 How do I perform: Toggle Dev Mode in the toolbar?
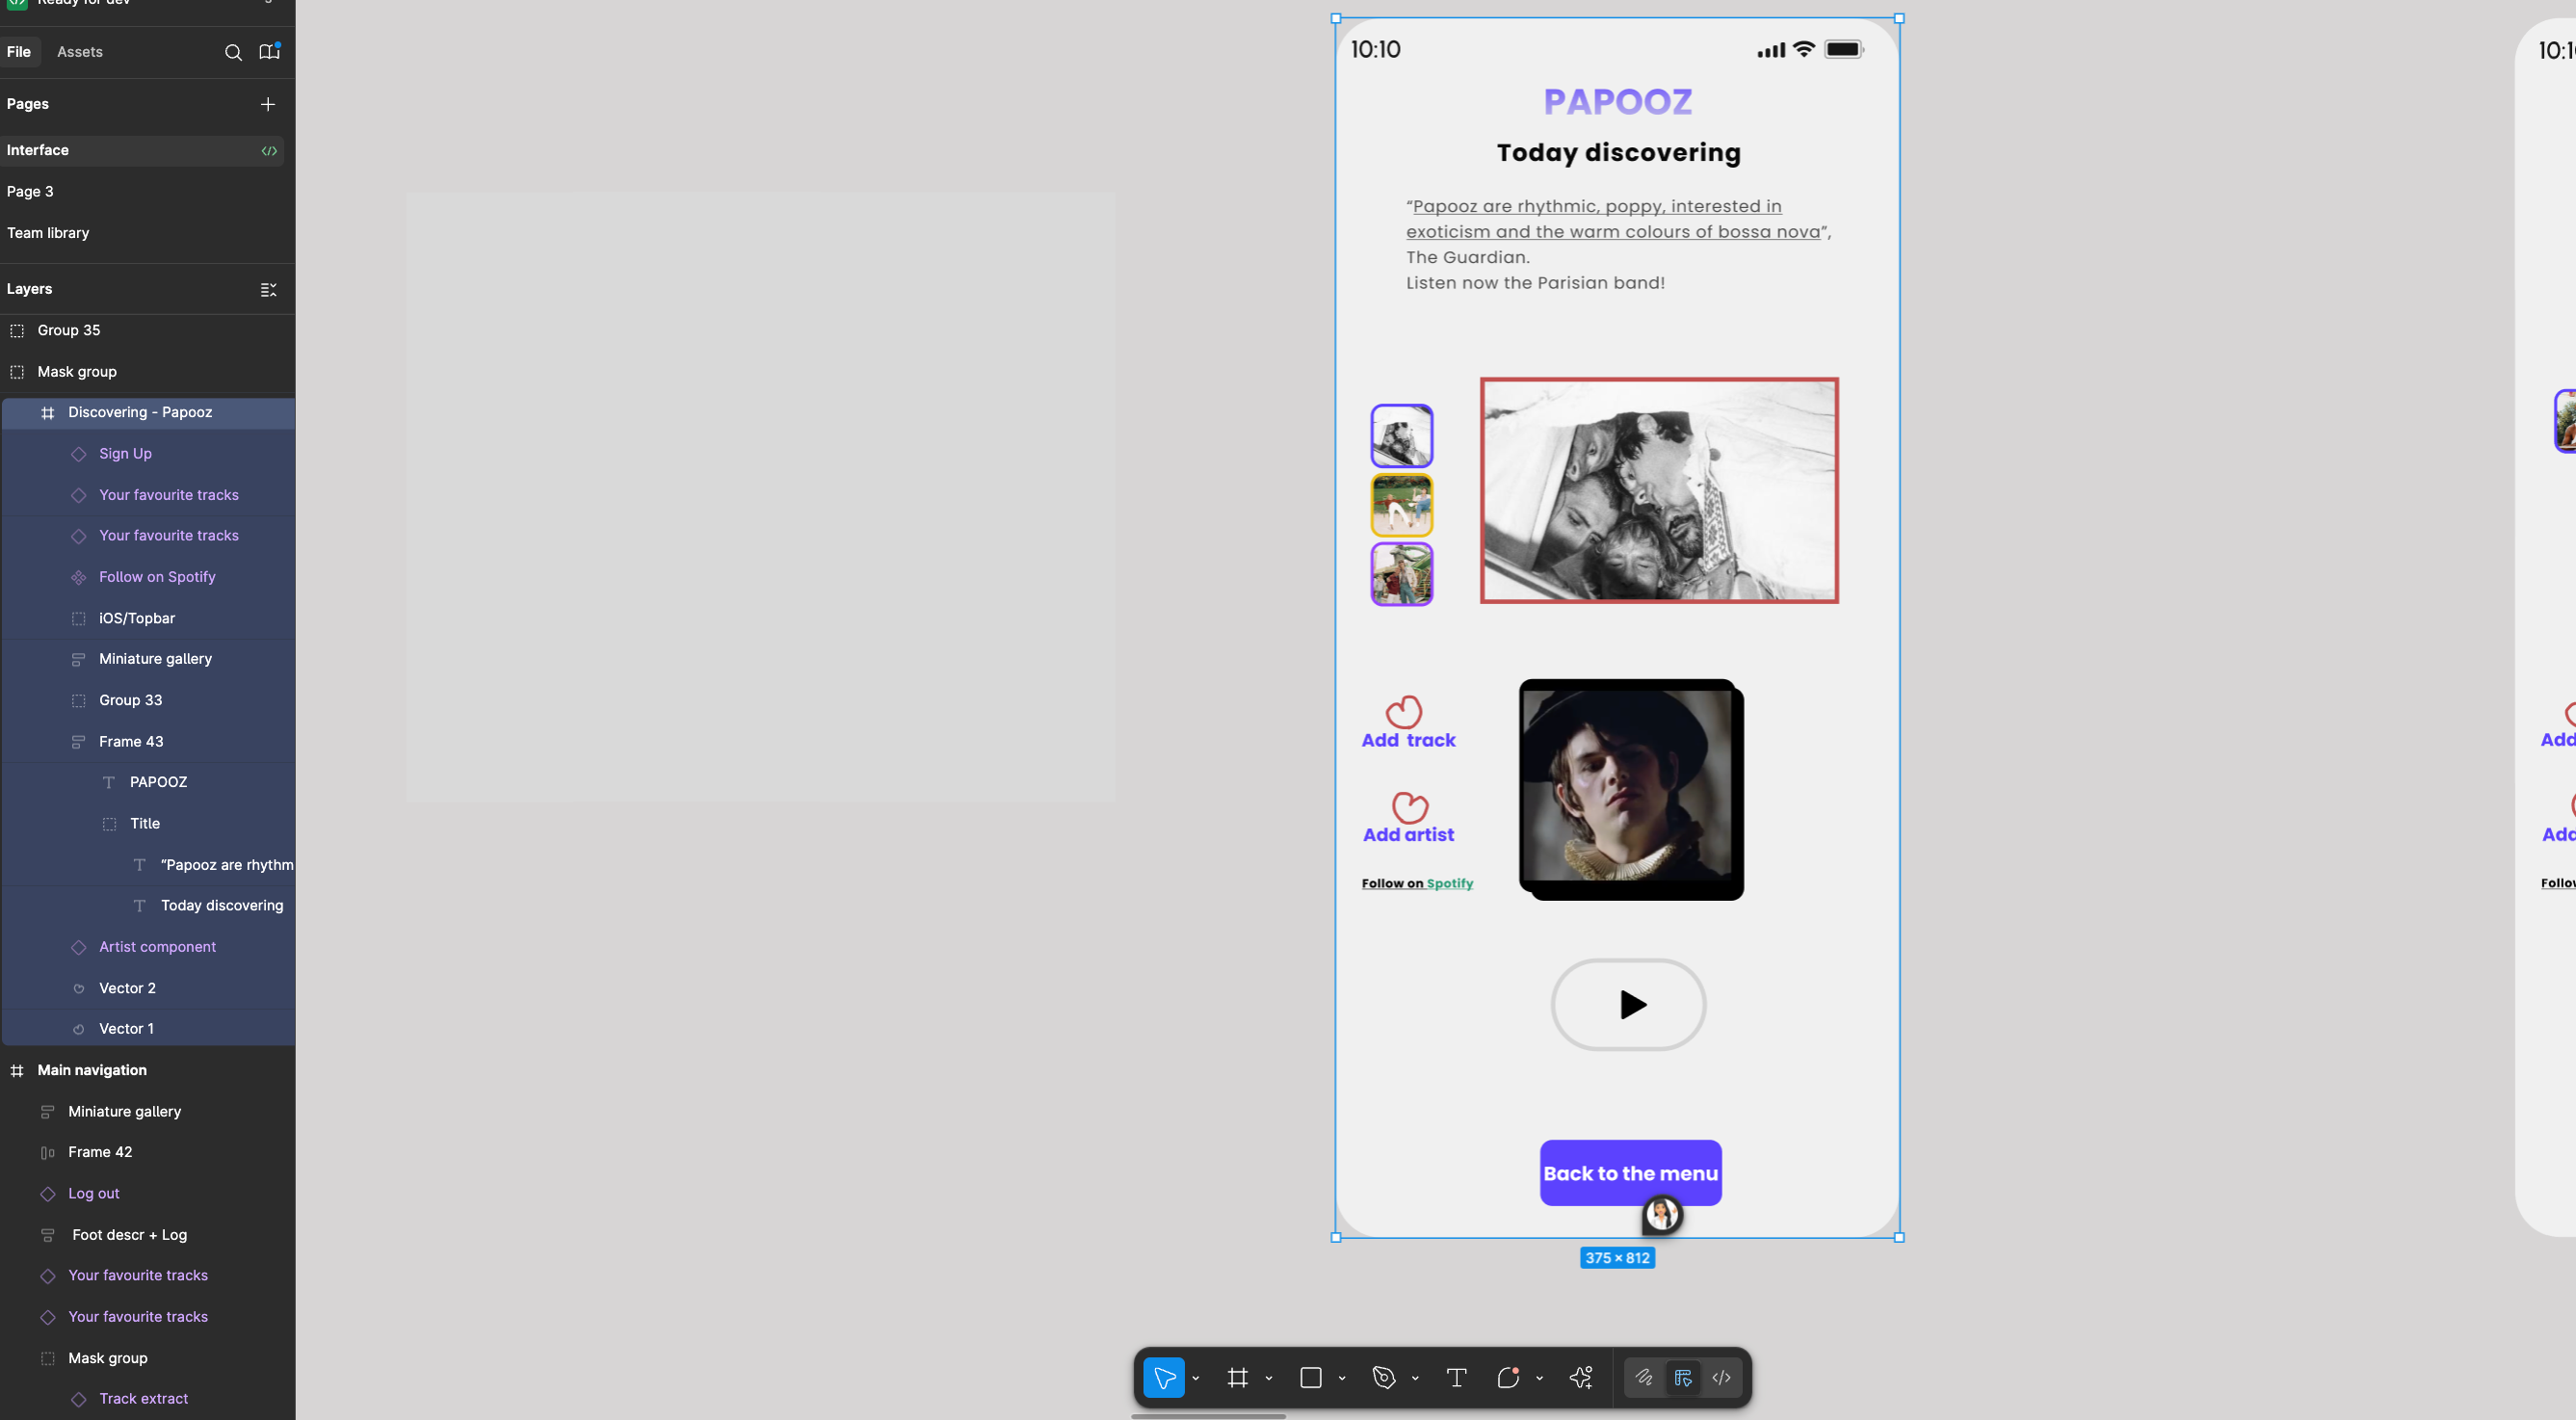coord(1721,1378)
